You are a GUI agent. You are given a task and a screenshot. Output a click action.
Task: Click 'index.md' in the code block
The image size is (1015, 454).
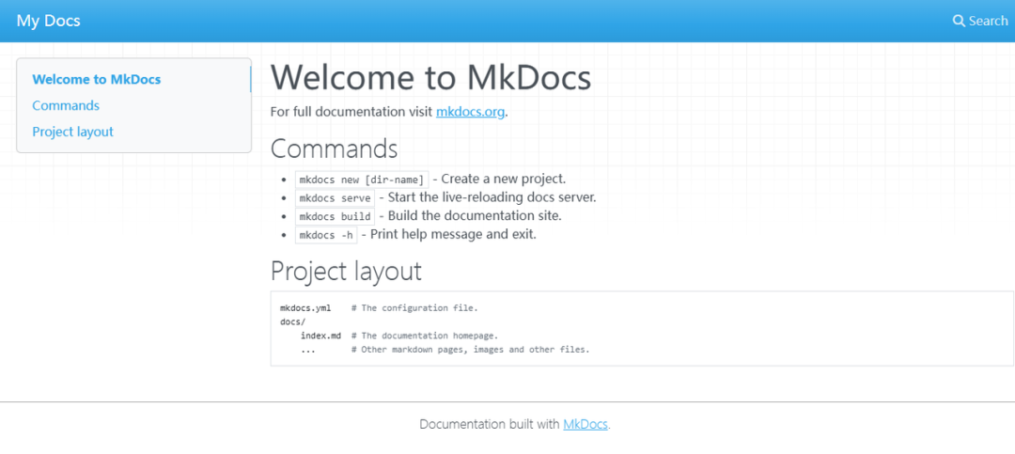coord(320,337)
